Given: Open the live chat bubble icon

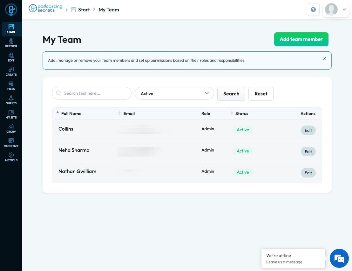Looking at the screenshot, I should click(339, 258).
